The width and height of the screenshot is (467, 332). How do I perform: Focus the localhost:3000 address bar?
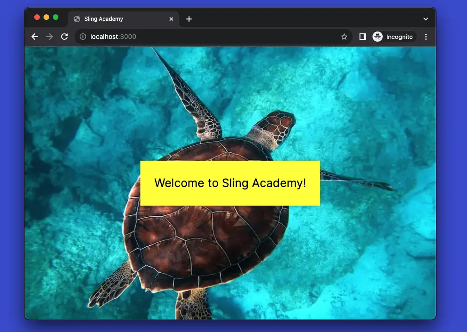213,37
